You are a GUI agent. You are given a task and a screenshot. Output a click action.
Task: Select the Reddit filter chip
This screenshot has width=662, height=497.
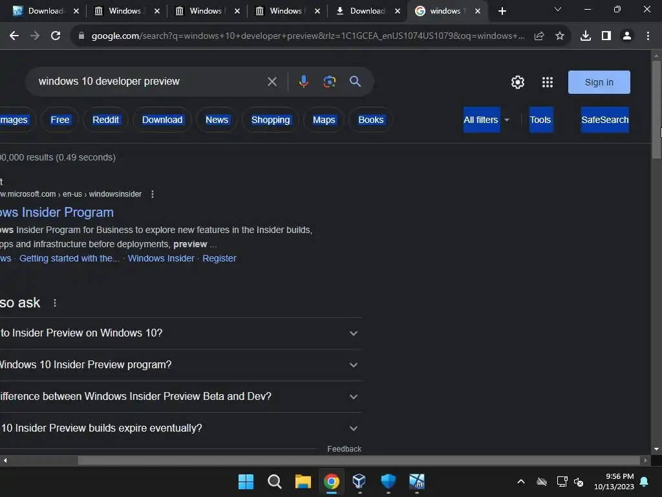(x=105, y=120)
